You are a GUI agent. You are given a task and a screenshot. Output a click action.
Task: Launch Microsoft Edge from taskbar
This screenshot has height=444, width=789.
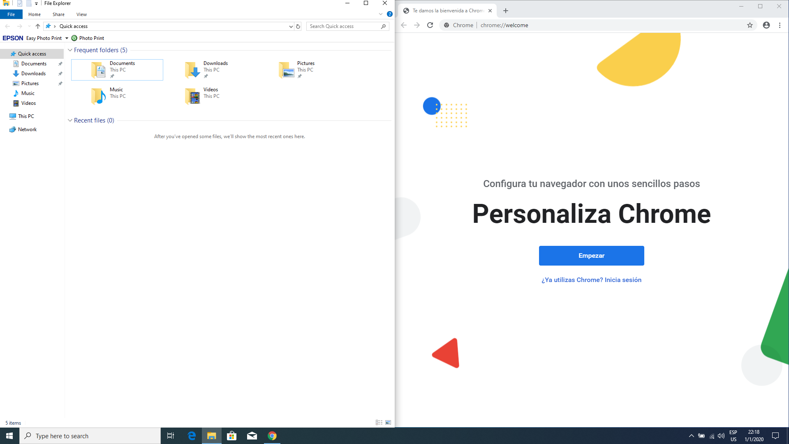192,436
